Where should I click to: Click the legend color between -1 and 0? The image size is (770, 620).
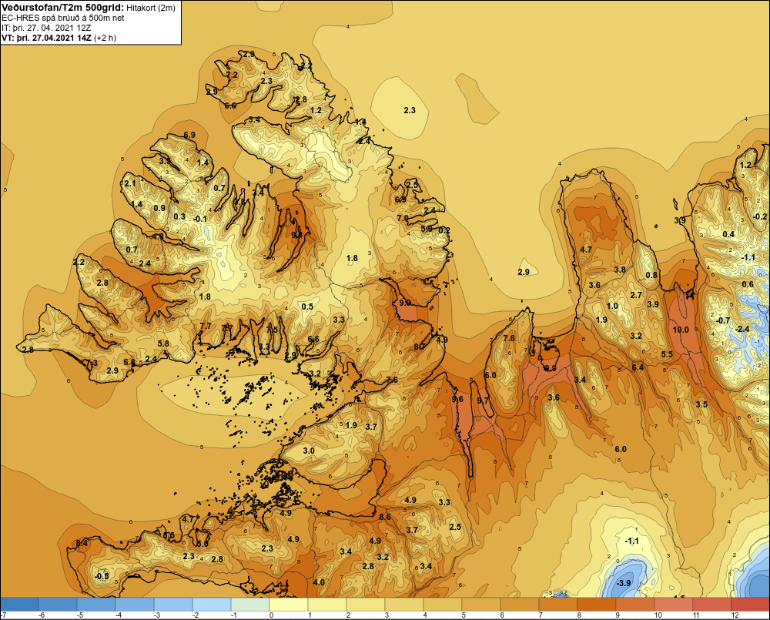point(250,605)
